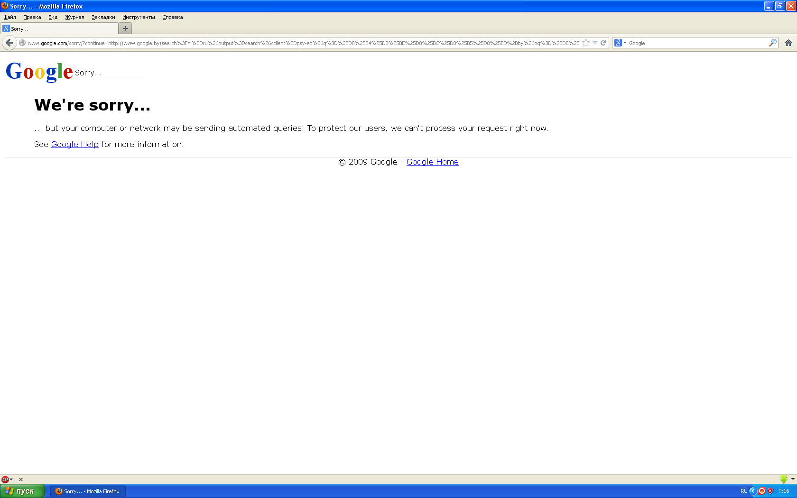The height and width of the screenshot is (498, 797).
Task: Follow the Google Help link
Action: pyautogui.click(x=75, y=144)
